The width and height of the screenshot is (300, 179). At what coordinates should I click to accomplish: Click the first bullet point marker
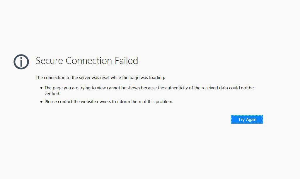[41, 88]
